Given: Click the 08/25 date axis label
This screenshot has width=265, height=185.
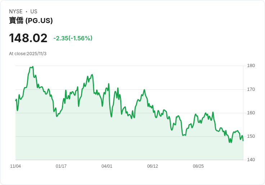Looking at the screenshot, I should [198, 166].
